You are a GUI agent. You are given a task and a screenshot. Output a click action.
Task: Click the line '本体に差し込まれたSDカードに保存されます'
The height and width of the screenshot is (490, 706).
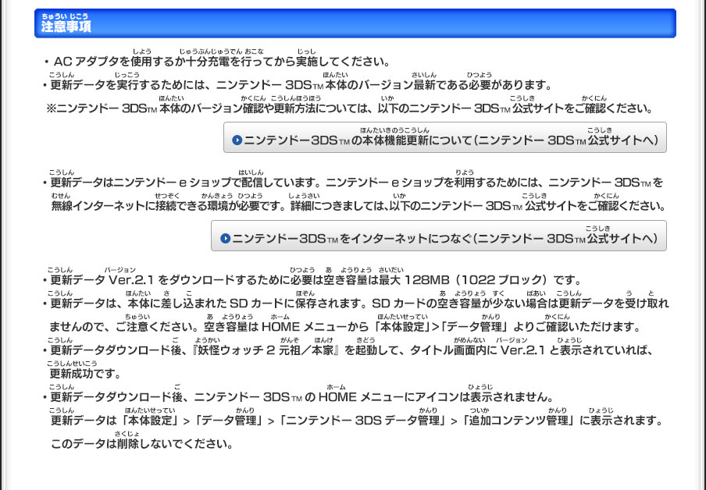(355, 304)
